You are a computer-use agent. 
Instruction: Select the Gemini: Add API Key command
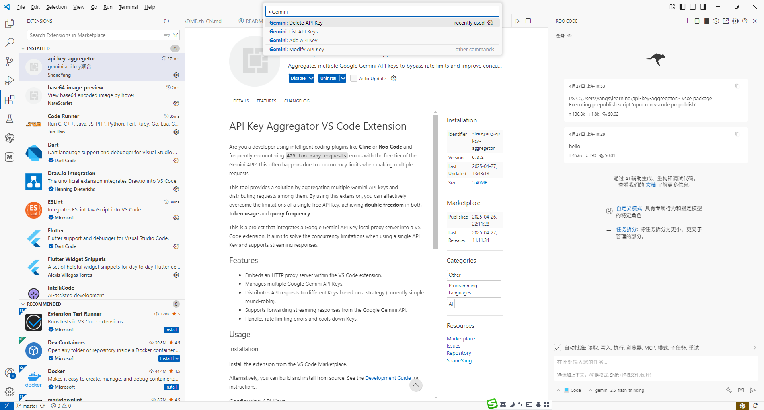pyautogui.click(x=382, y=40)
